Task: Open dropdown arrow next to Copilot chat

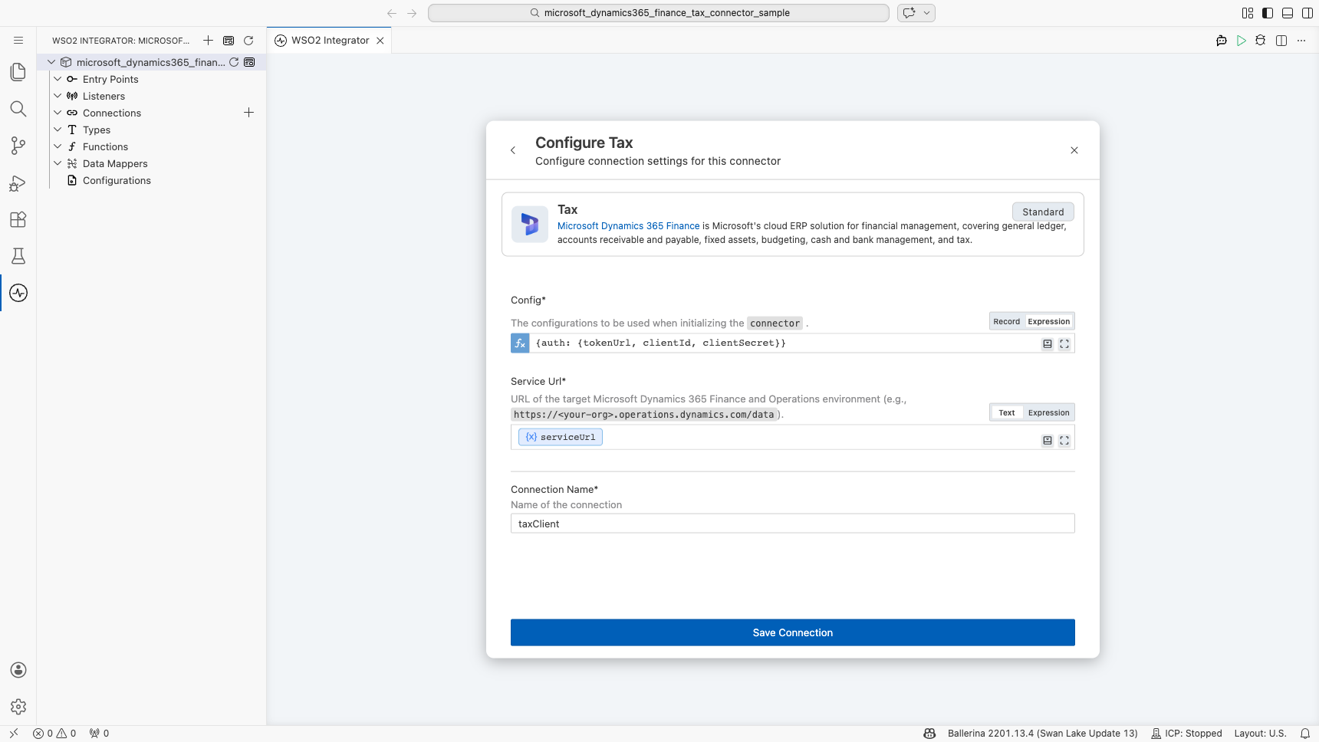Action: [926, 13]
